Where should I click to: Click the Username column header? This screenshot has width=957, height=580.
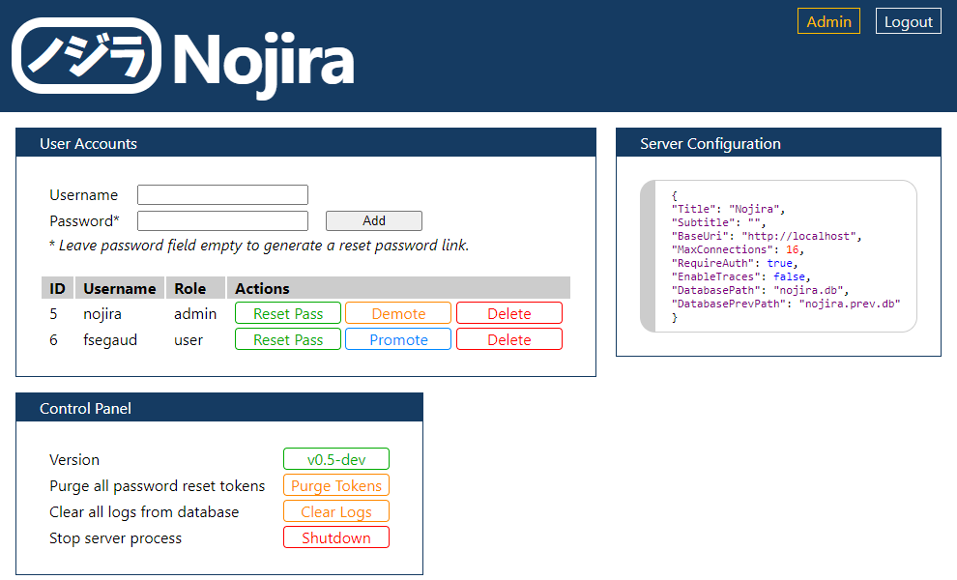[x=119, y=288]
